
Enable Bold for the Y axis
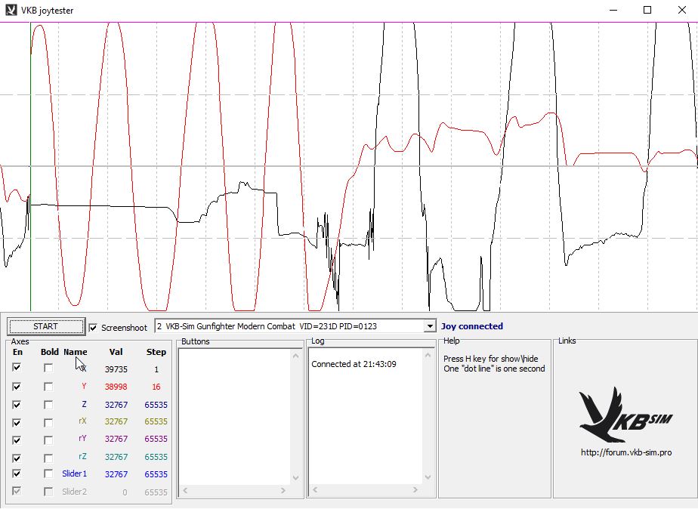click(48, 387)
